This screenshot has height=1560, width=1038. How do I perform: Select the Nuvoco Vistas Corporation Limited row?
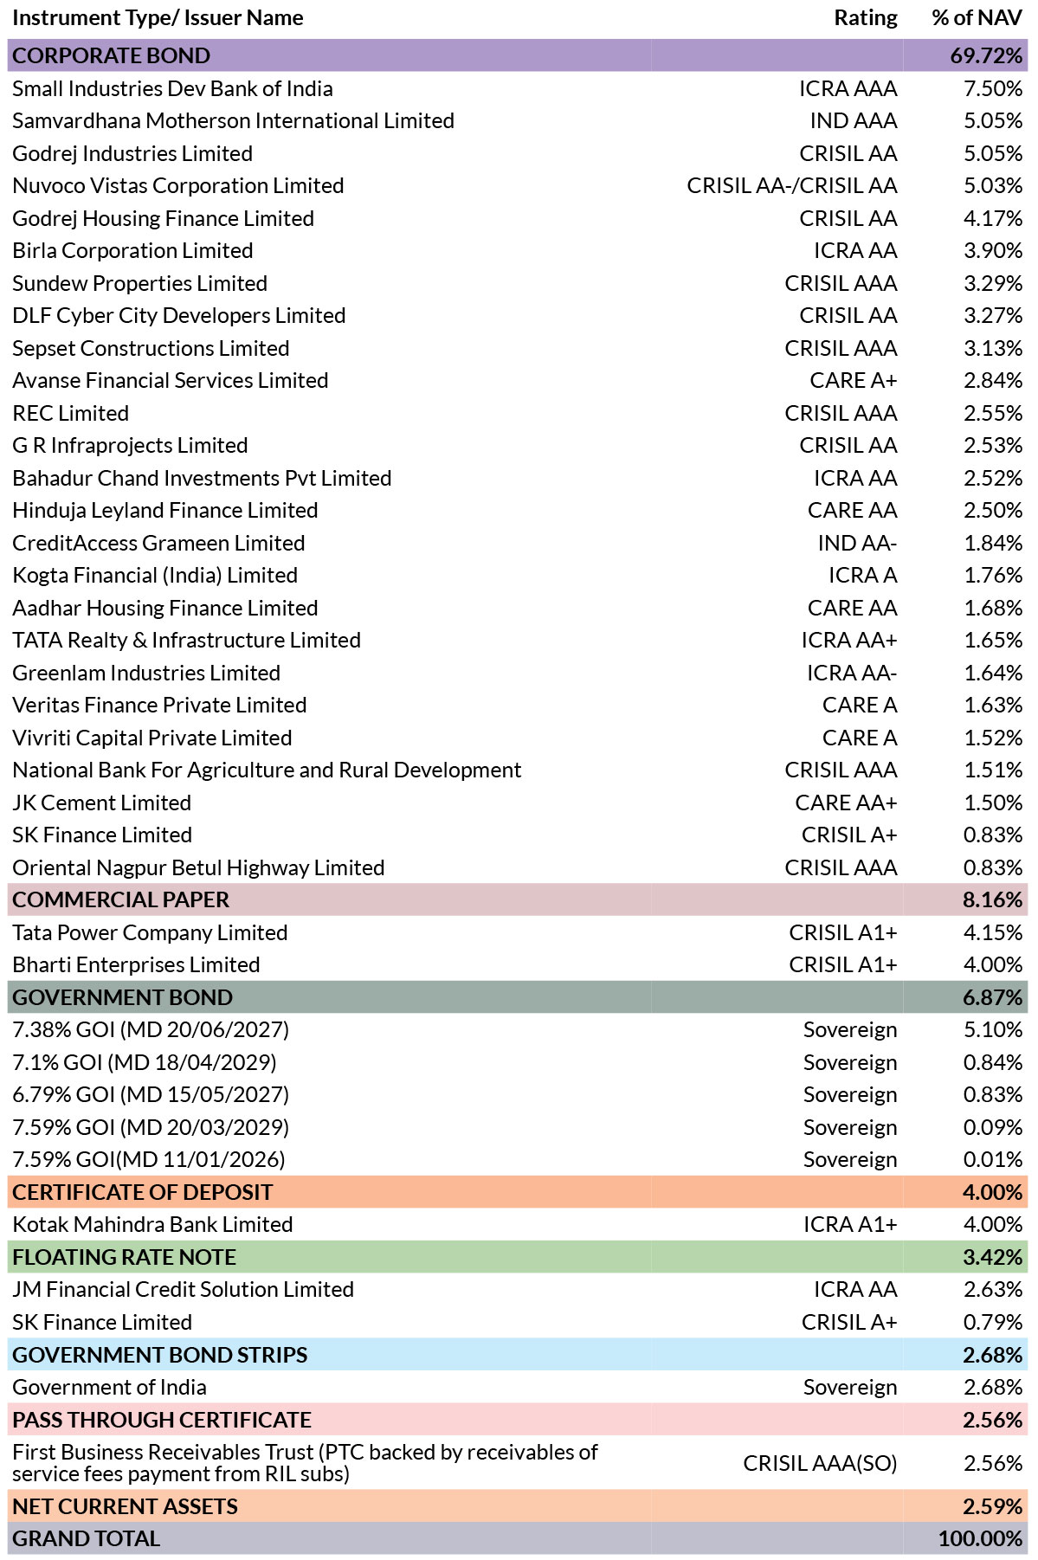518,185
